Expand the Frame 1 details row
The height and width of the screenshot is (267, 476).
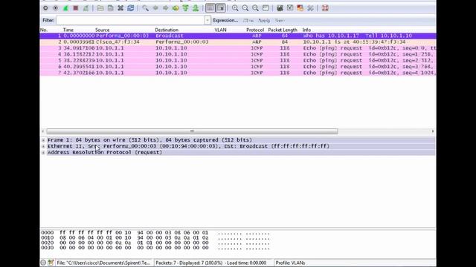(x=43, y=140)
